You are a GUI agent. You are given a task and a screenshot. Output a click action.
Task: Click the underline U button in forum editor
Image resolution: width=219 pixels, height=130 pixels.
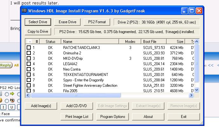tap(12, 107)
